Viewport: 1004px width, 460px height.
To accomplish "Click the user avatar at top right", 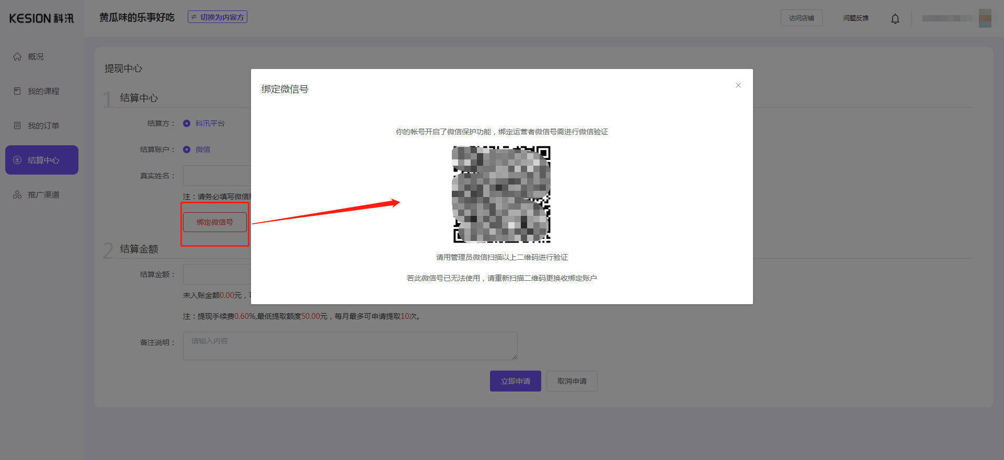I will pyautogui.click(x=985, y=18).
